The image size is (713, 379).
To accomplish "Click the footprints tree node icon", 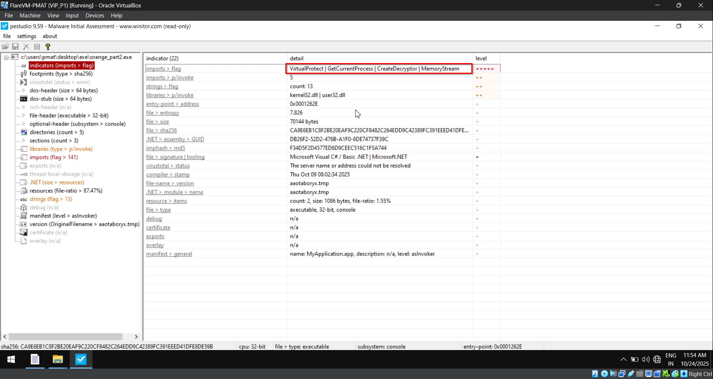I will click(x=24, y=74).
